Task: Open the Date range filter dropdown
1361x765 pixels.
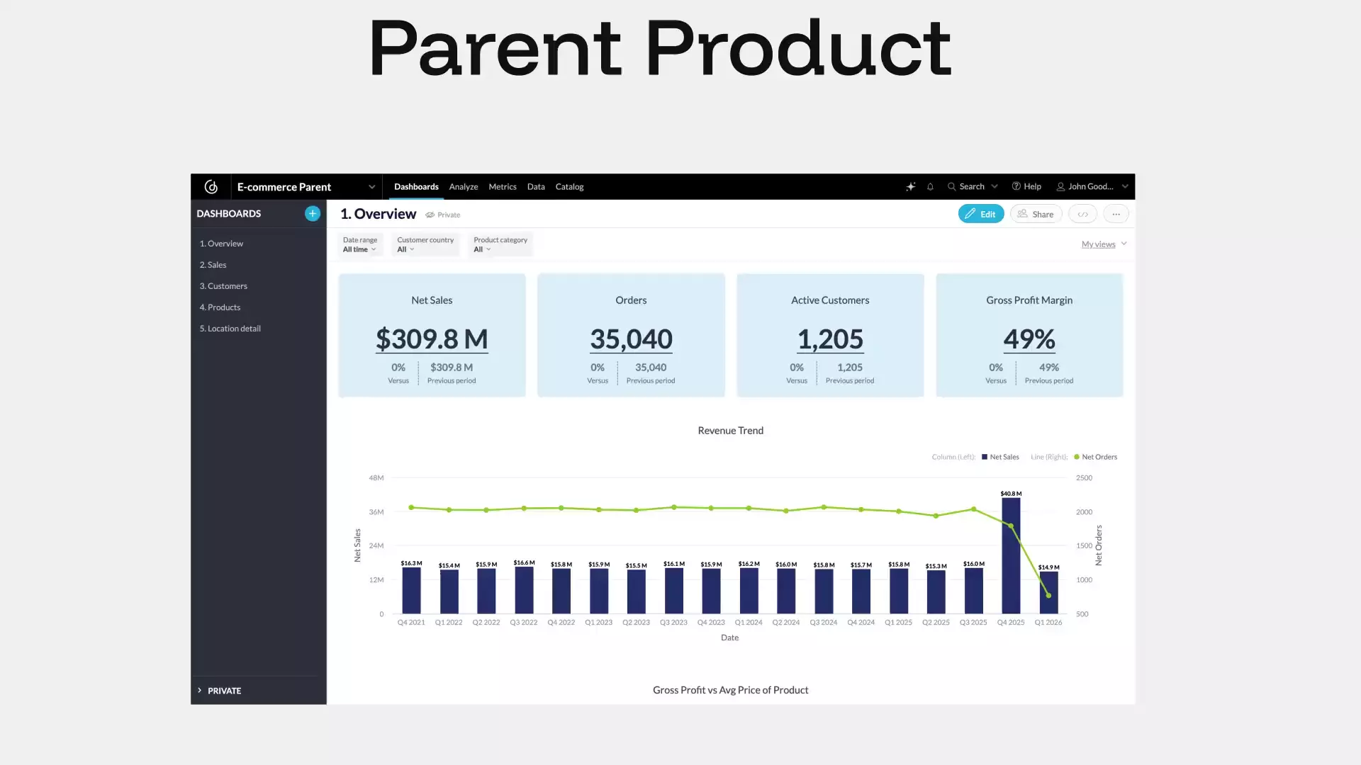Action: [x=360, y=244]
